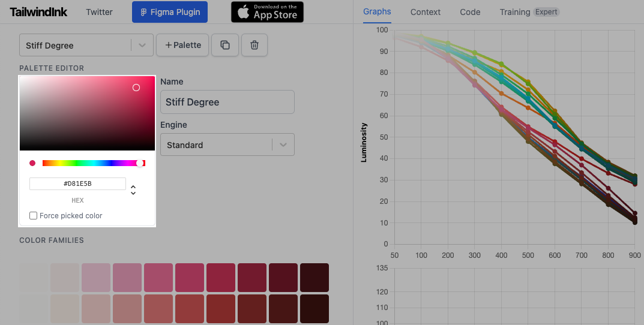
Task: Click the duplicate palette copy icon
Action: point(225,46)
